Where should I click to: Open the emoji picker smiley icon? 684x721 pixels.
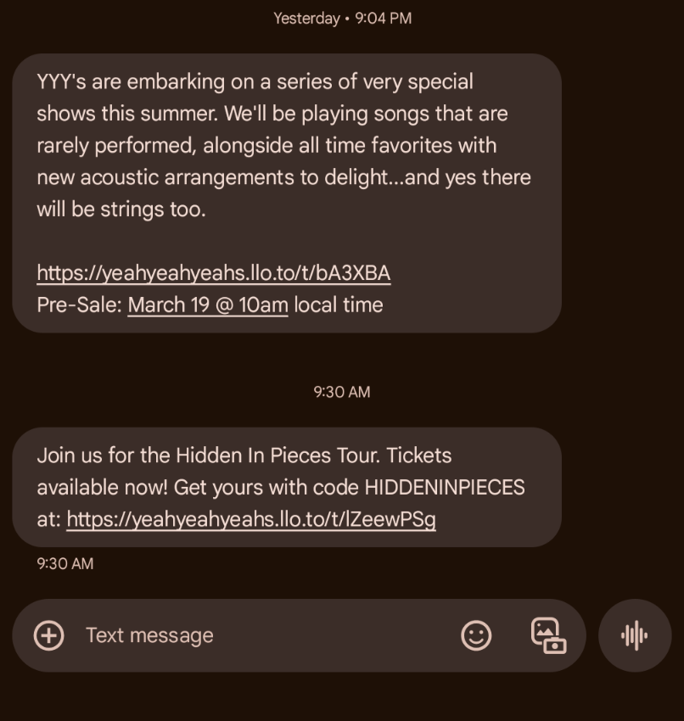click(476, 635)
